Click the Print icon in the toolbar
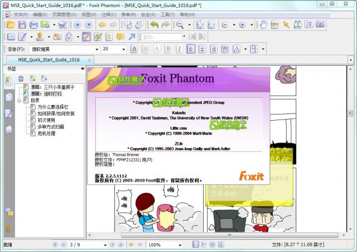 coord(33,25)
